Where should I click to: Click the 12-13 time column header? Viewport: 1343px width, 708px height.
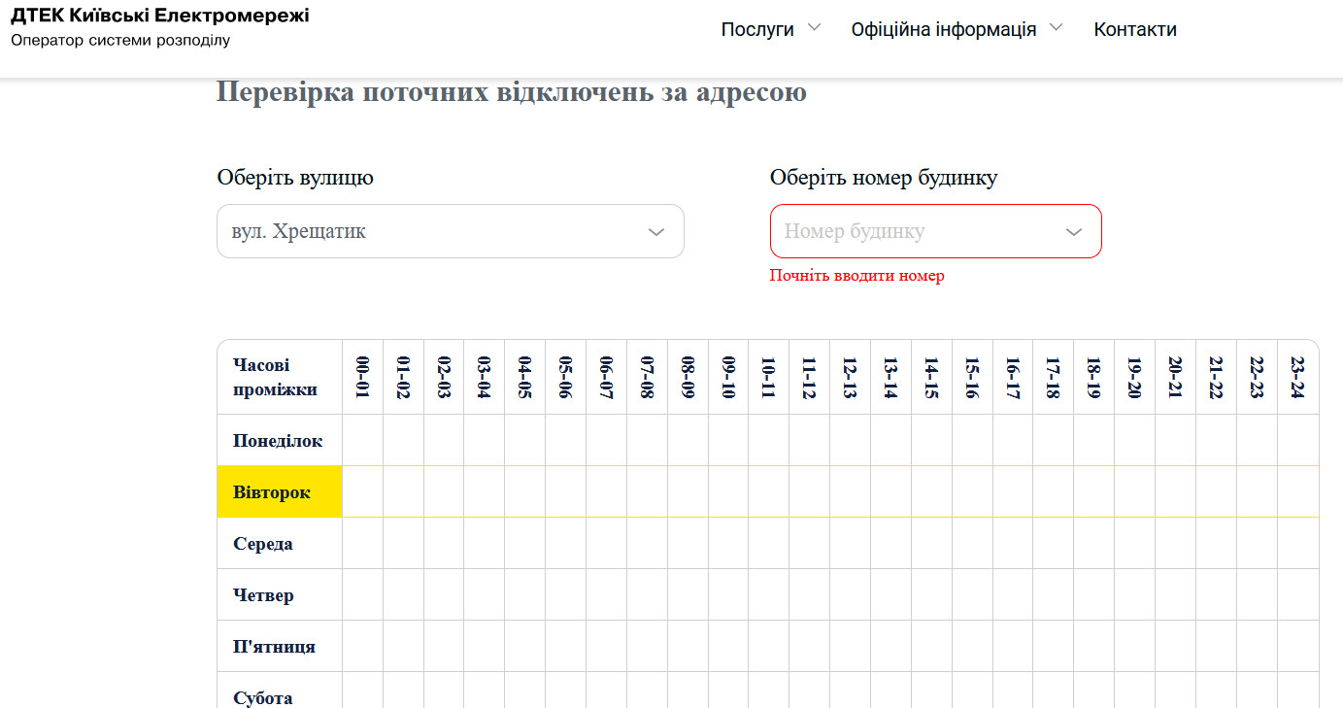pos(850,378)
